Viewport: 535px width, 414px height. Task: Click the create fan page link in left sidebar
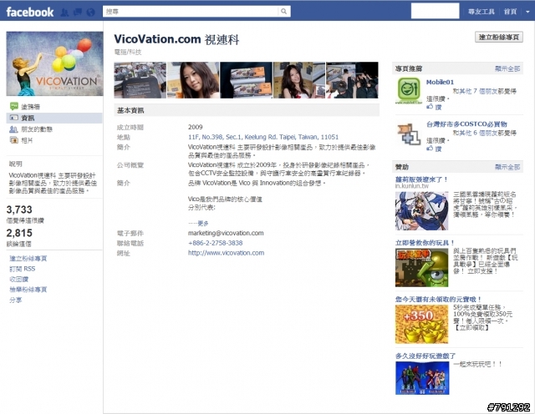(x=28, y=259)
